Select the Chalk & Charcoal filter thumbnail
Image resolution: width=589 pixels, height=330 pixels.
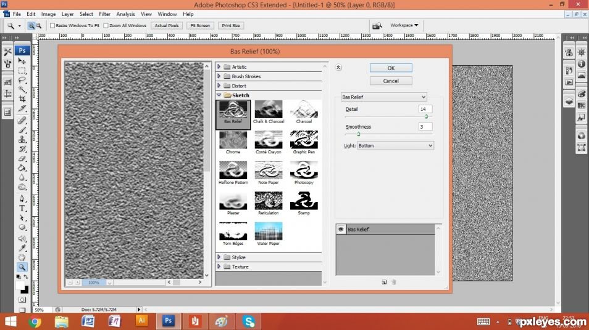[268, 112]
